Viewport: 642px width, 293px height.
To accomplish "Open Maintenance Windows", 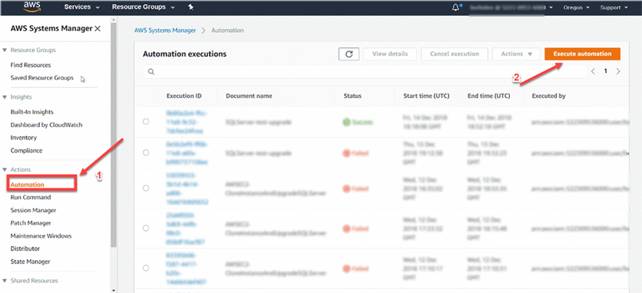I will 41,236.
